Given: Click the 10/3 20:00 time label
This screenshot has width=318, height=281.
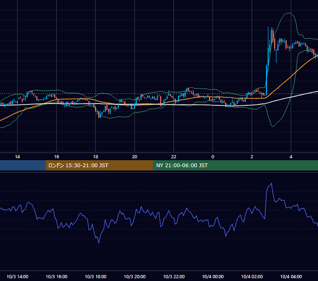Looking at the screenshot, I should tap(135, 276).
